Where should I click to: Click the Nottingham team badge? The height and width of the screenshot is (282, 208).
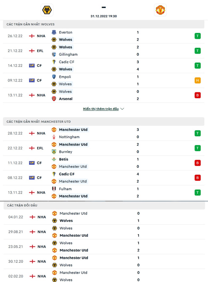tap(54, 137)
